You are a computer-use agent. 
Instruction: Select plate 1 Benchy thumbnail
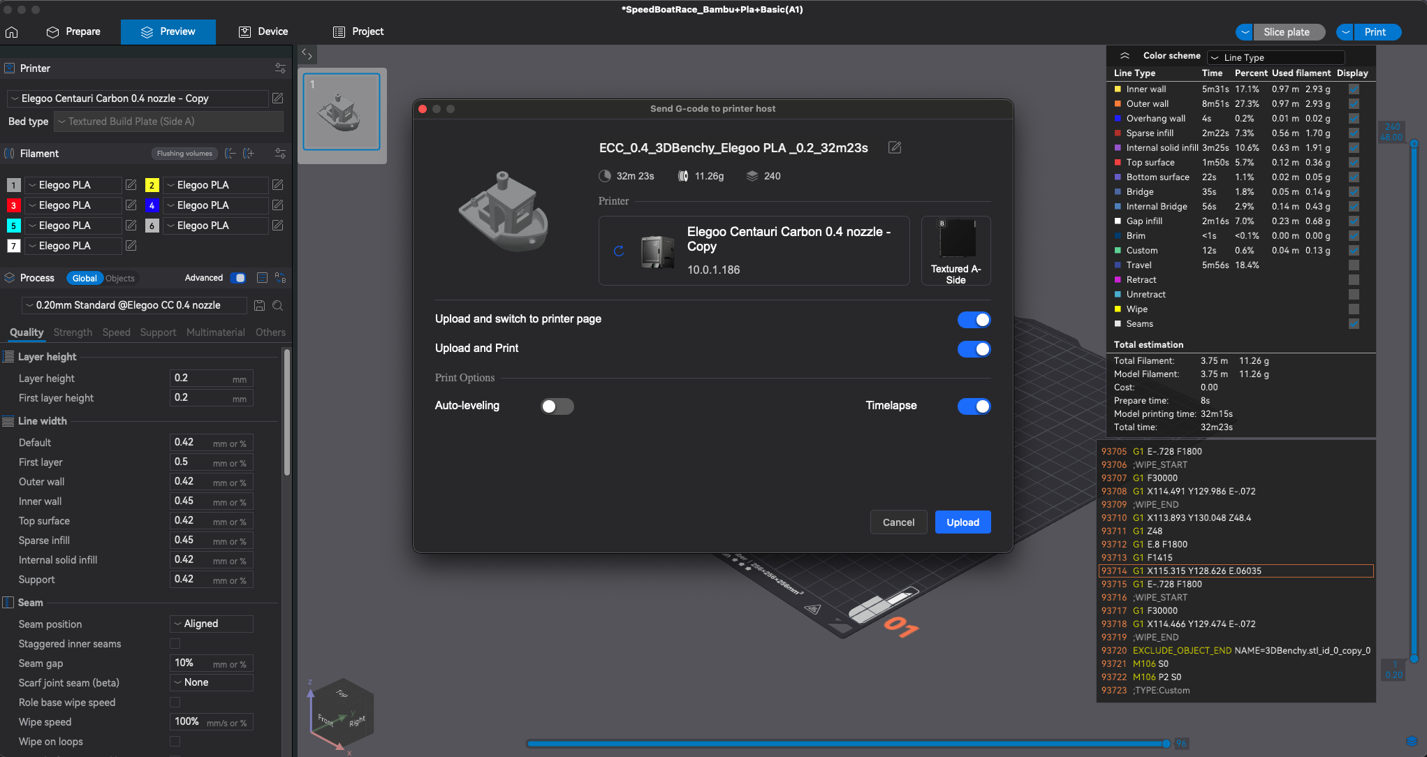pyautogui.click(x=342, y=112)
